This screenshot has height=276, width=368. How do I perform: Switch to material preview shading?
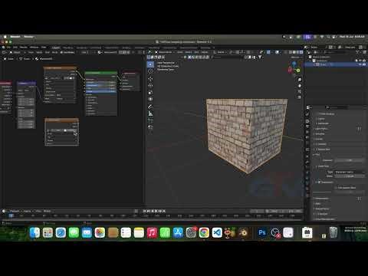click(x=298, y=52)
